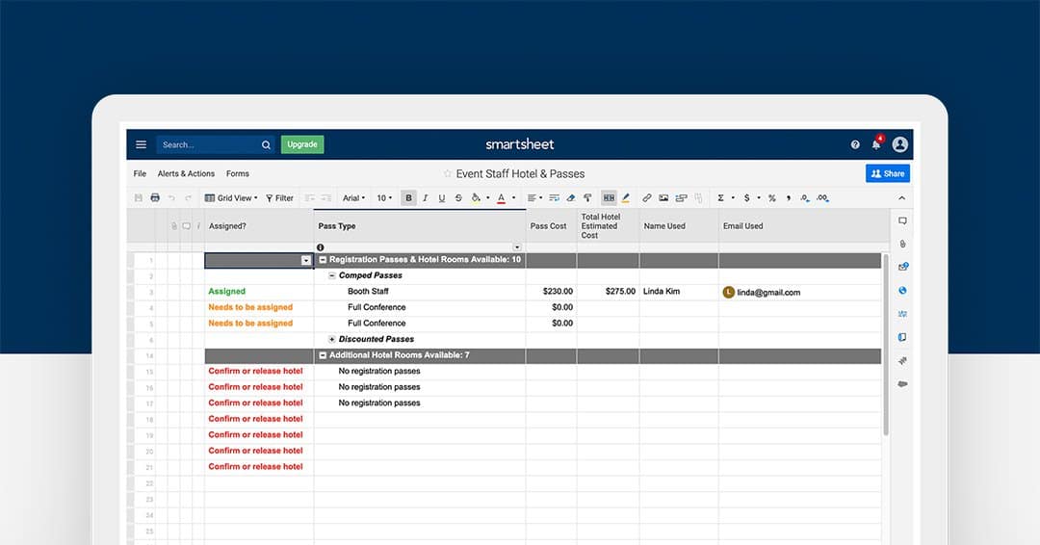Open the hamburger navigation menu
1040x545 pixels.
(141, 144)
